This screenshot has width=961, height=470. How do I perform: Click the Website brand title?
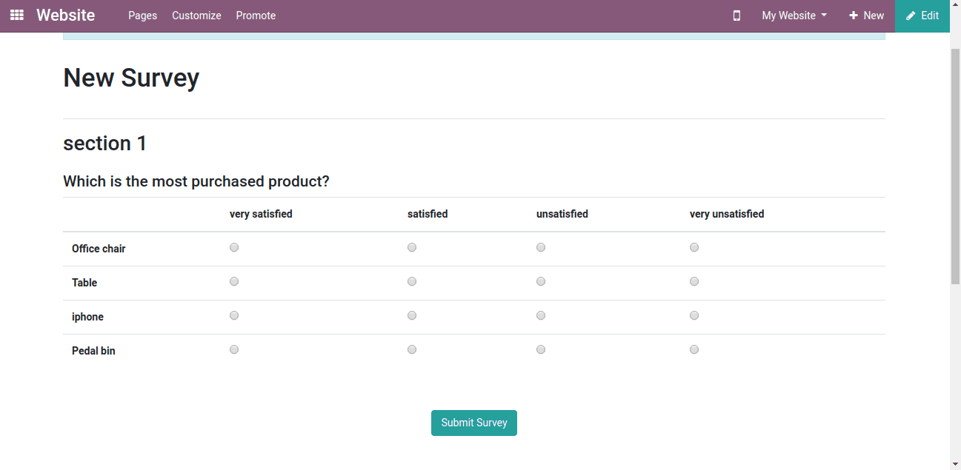coord(66,16)
